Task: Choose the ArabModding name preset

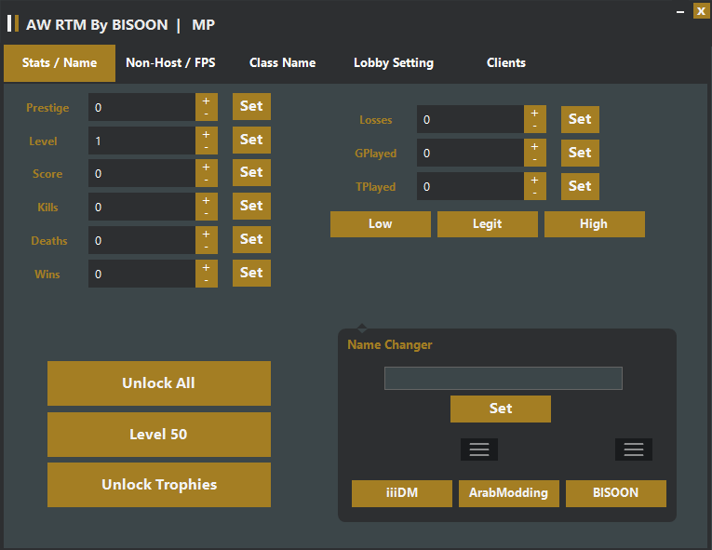Action: [x=509, y=493]
